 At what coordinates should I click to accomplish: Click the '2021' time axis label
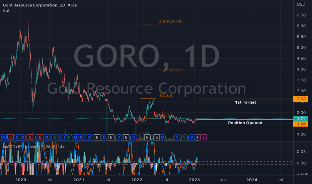tap(79, 180)
